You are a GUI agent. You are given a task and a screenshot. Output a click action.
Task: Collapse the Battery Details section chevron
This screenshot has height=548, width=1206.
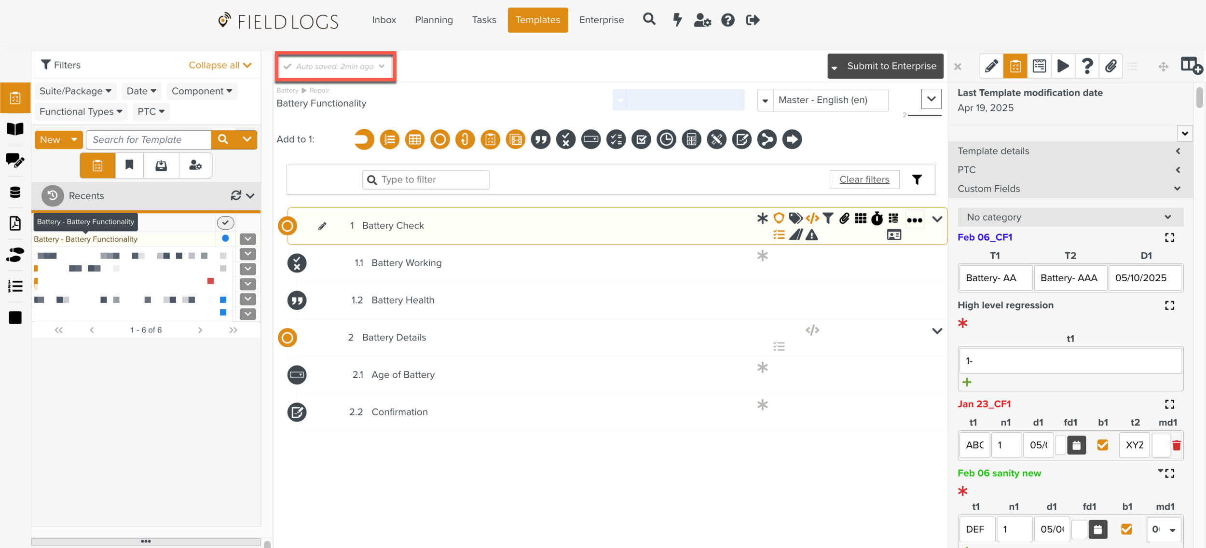(x=937, y=331)
